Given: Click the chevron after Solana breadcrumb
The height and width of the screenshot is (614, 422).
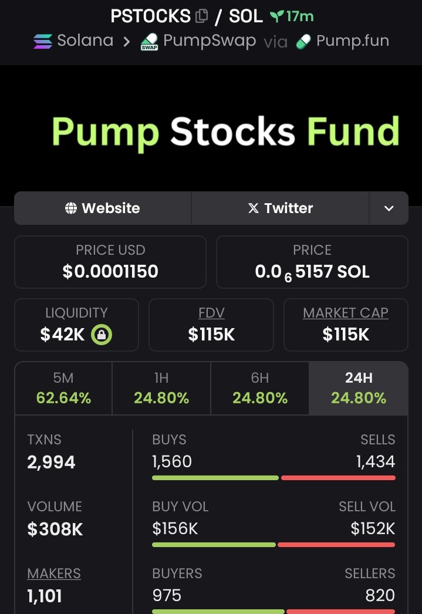Looking at the screenshot, I should point(126,42).
